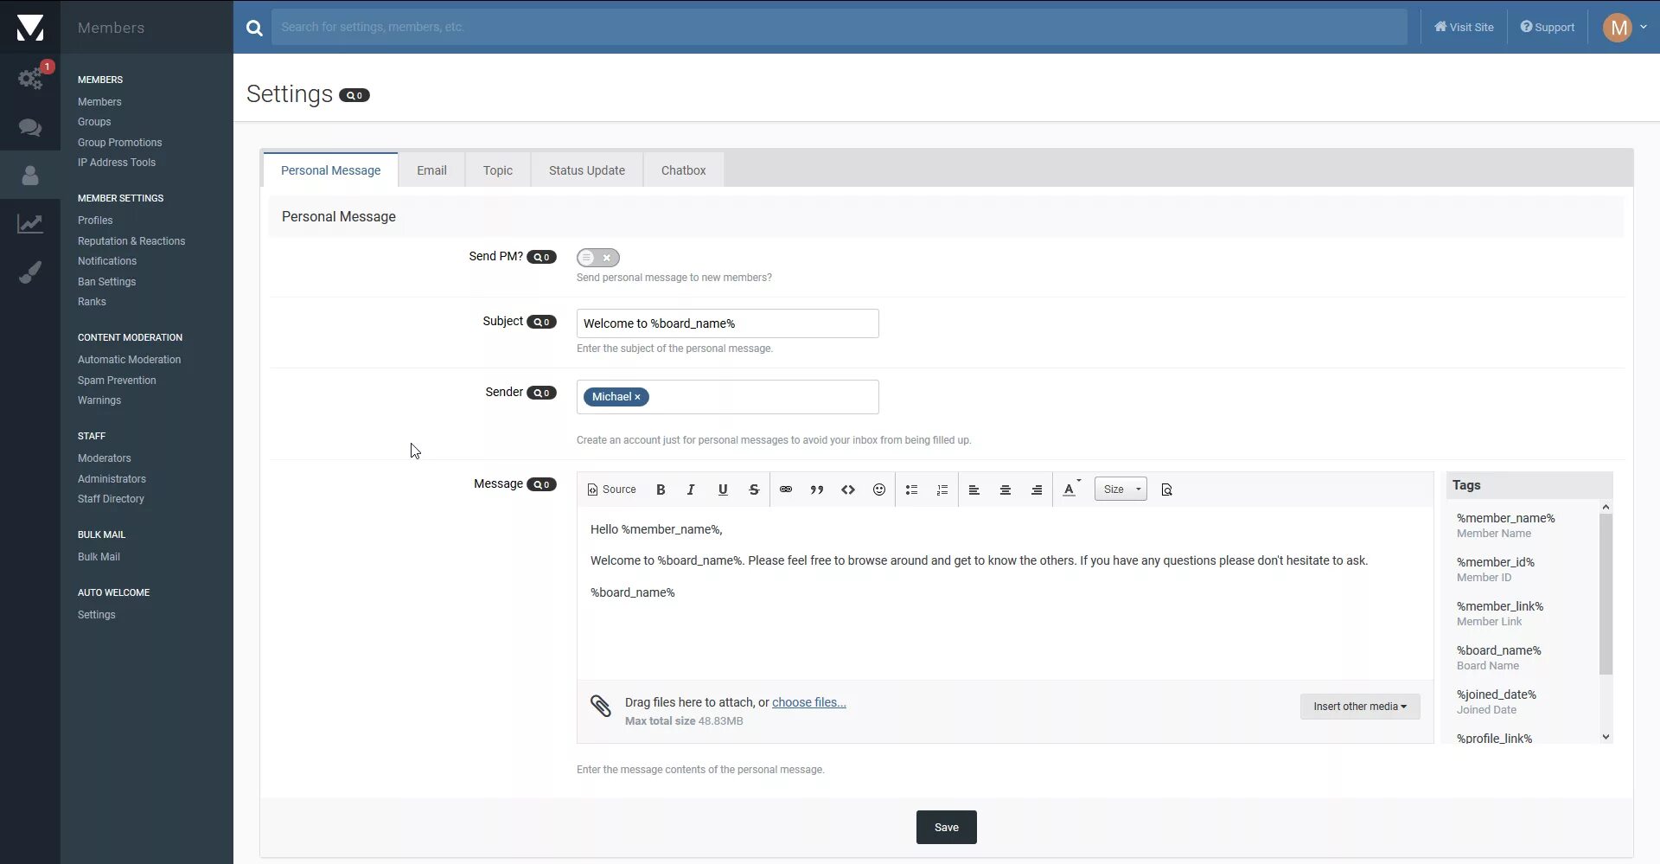Switch to the Email tab
The height and width of the screenshot is (864, 1660).
[x=431, y=170]
